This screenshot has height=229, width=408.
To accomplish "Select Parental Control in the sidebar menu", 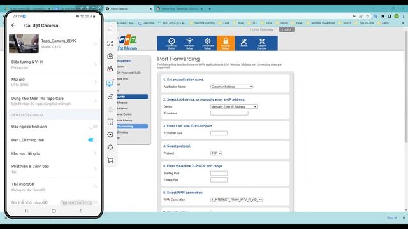I will (x=124, y=114).
